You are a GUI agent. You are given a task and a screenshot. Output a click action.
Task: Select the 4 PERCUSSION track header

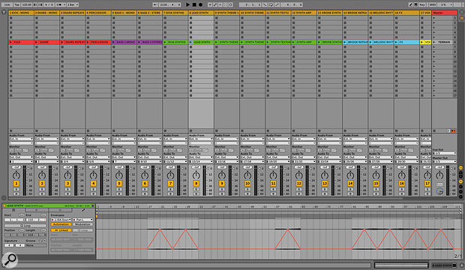coord(98,13)
